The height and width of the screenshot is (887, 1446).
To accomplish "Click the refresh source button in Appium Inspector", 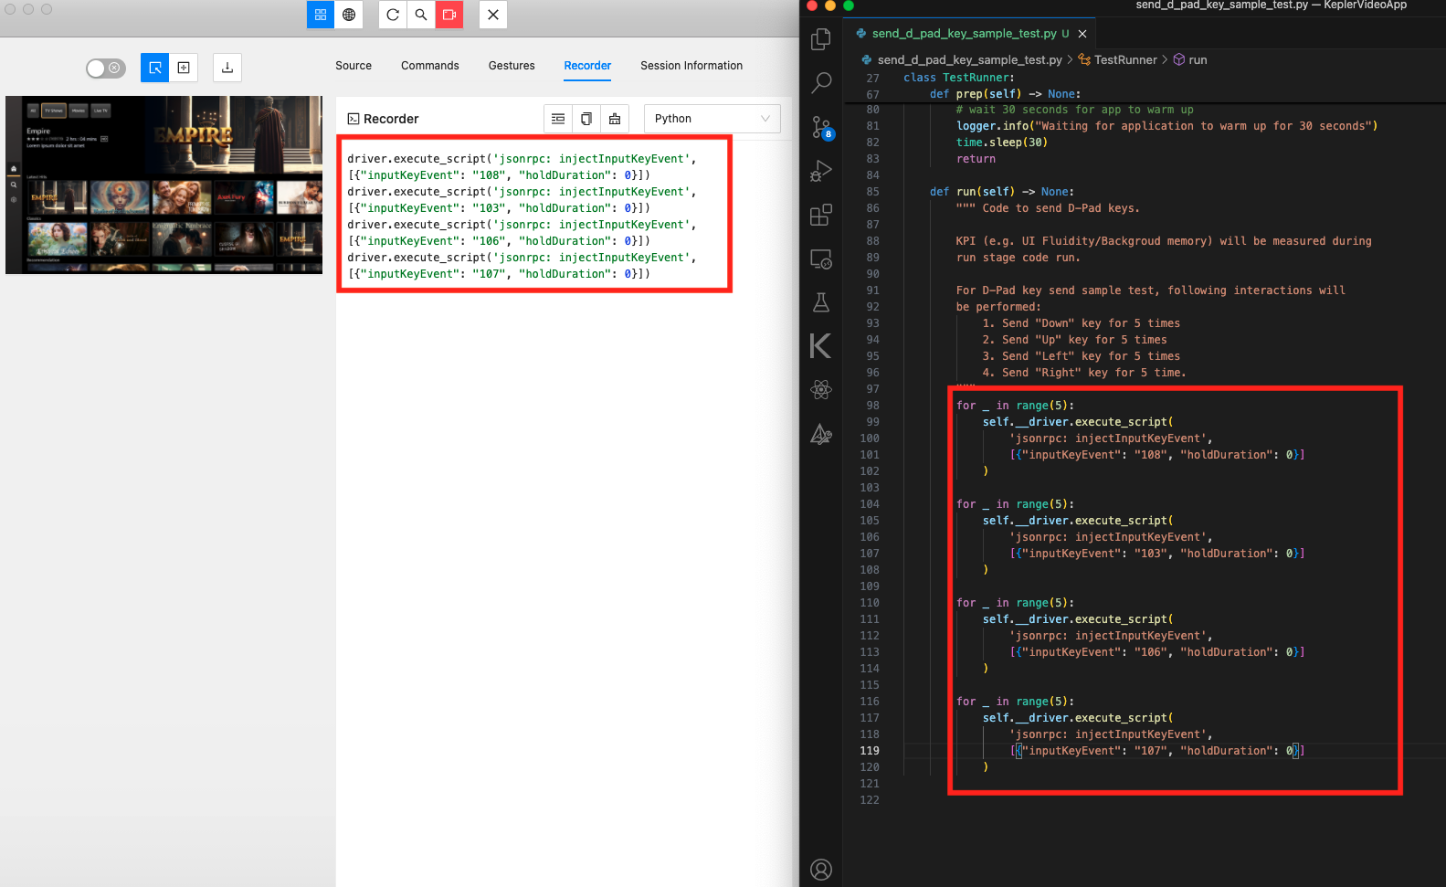I will [x=393, y=15].
